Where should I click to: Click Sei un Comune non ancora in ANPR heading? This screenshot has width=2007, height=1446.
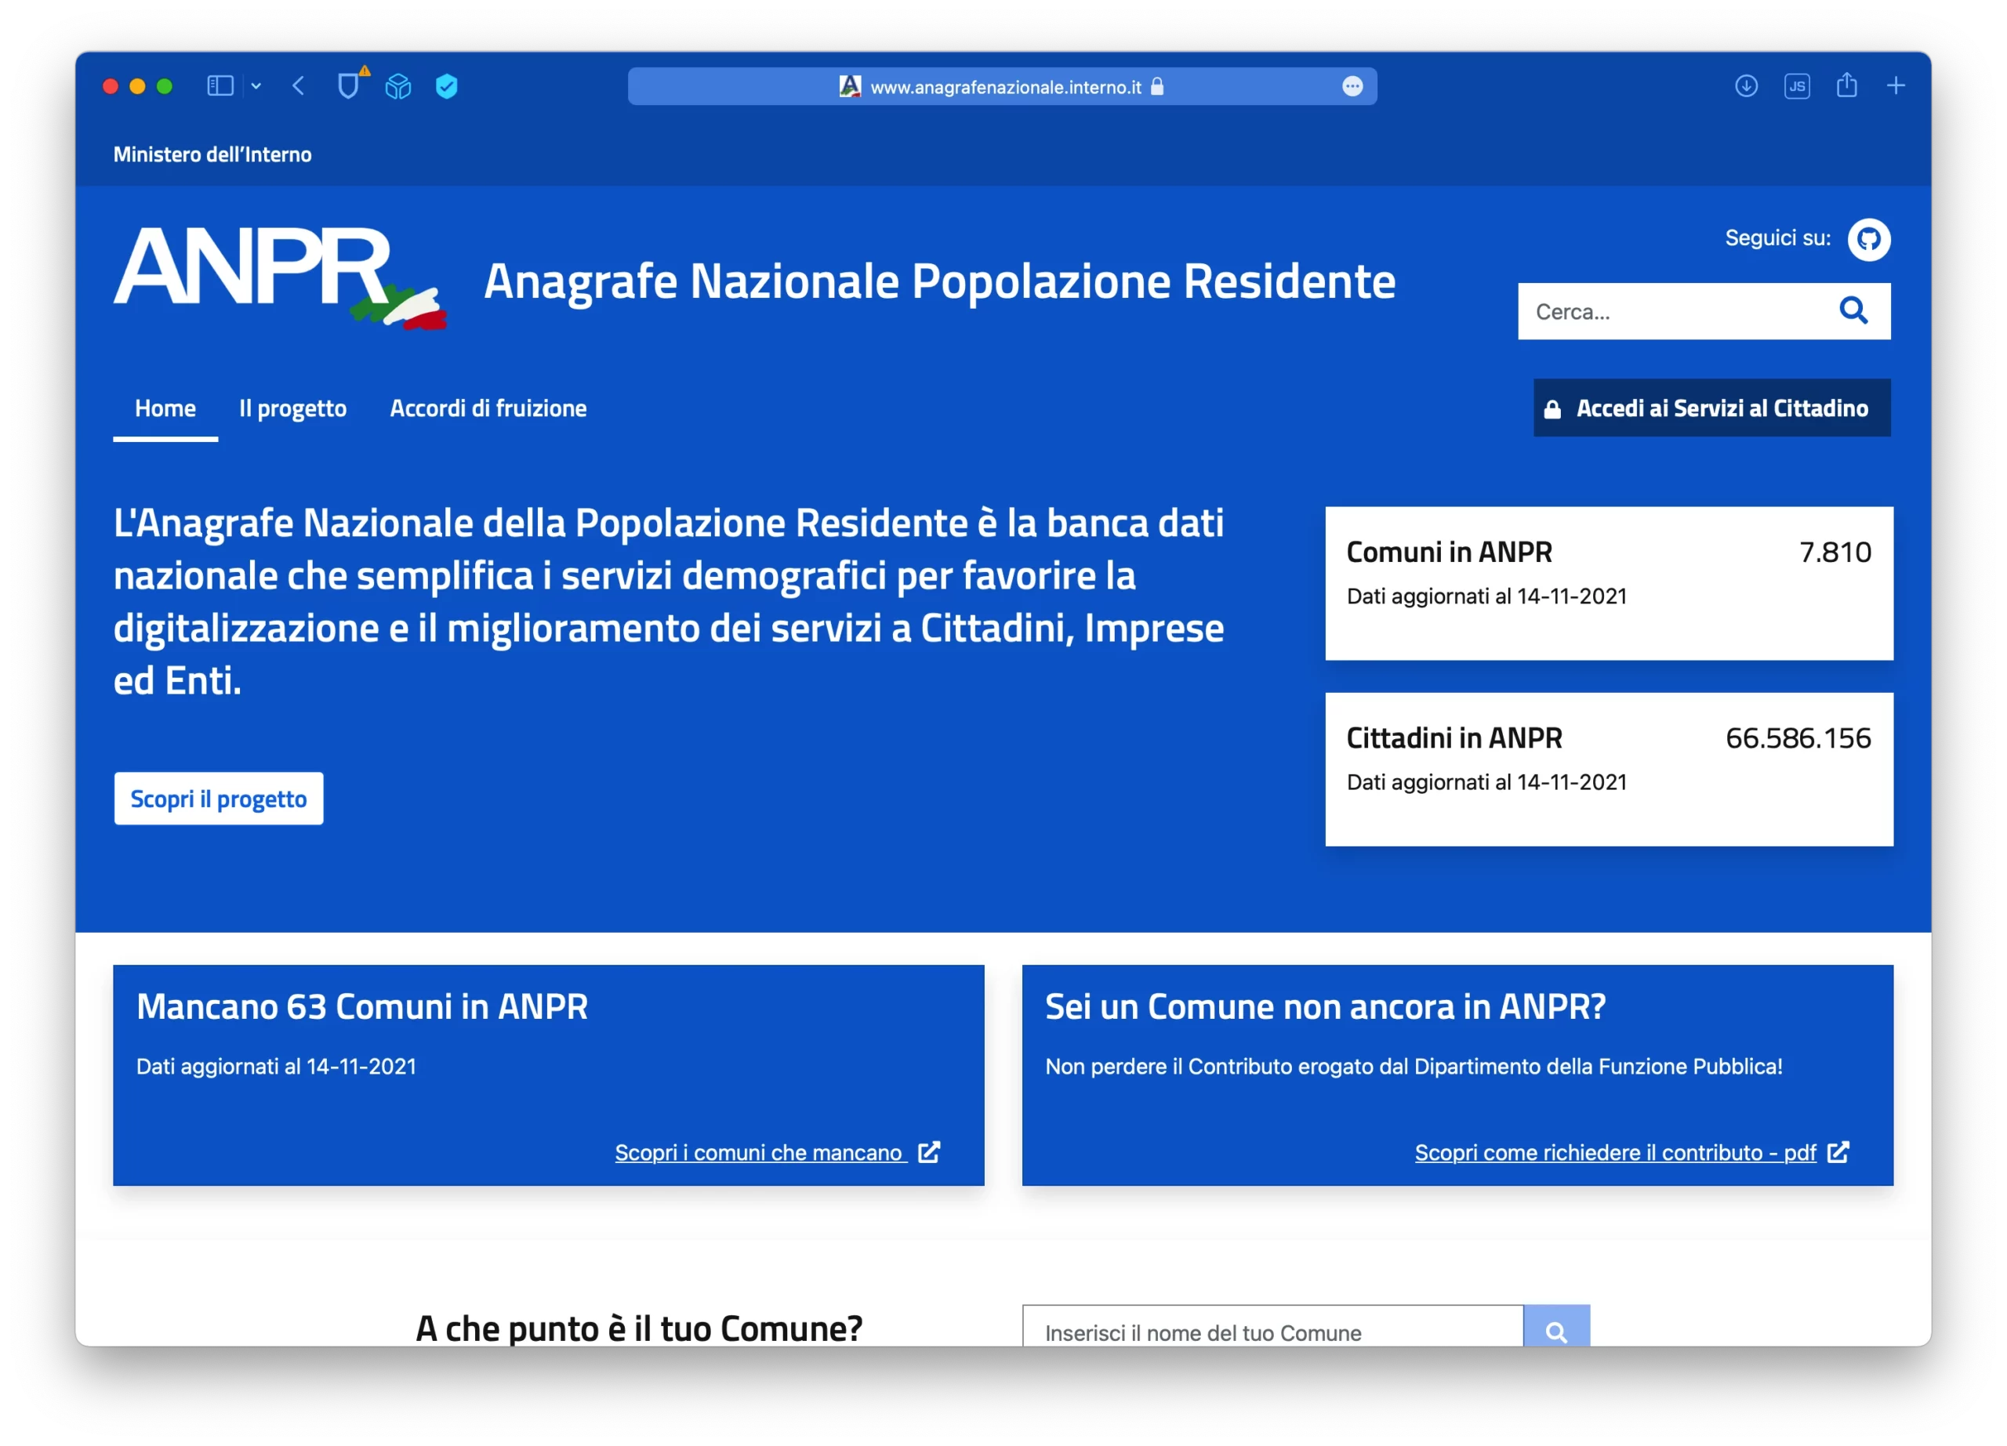click(x=1326, y=1006)
